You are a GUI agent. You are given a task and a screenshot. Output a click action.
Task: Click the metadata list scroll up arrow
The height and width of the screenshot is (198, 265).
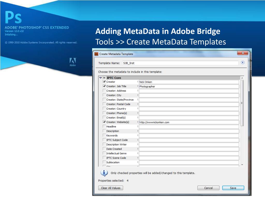pos(242,78)
